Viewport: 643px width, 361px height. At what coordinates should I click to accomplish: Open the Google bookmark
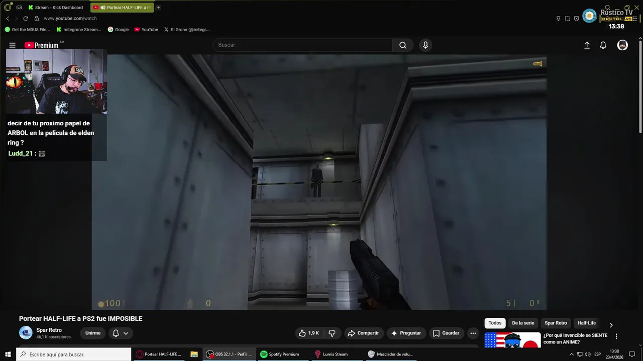118,30
